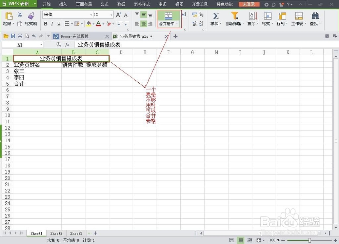Viewport: 339px width, 244px height.
Task: Expand the 合并居中 dropdown arrow
Action: tap(177, 23)
